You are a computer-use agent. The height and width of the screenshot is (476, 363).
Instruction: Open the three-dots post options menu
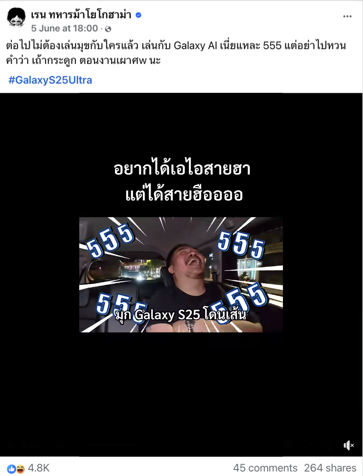click(347, 16)
